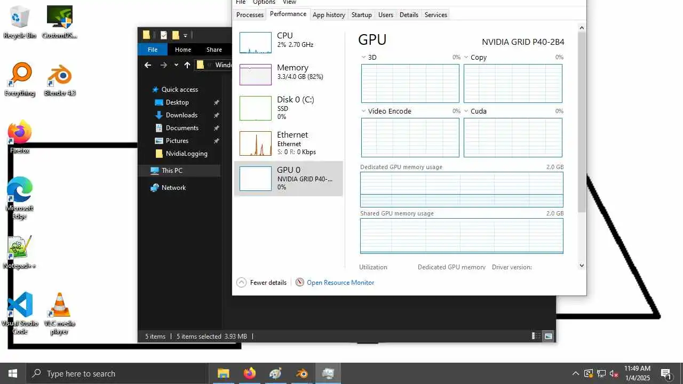
Task: Select Ethernet performance item
Action: tap(289, 143)
